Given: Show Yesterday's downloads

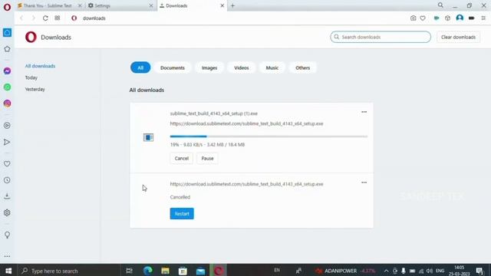Looking at the screenshot, I should tap(35, 89).
